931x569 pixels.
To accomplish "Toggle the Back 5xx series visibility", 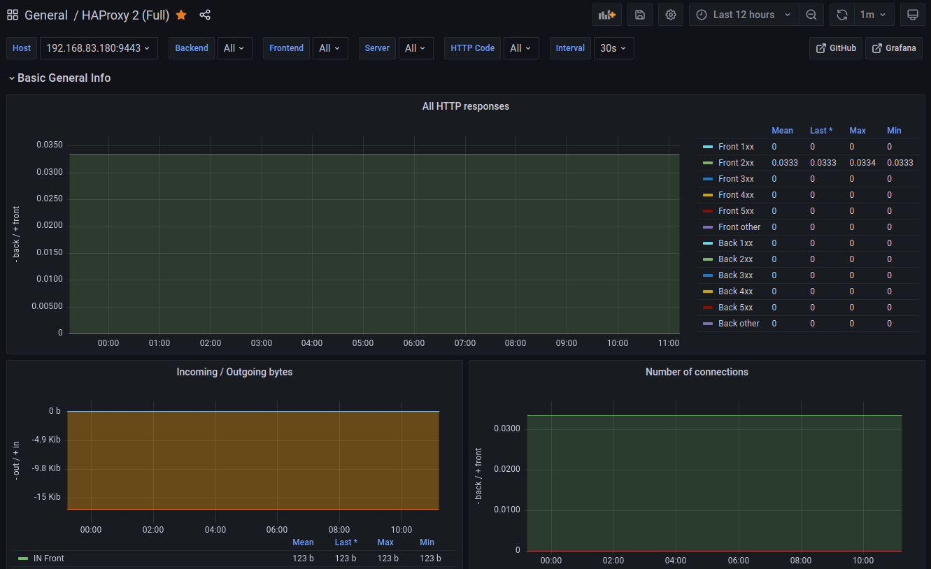I will pos(735,307).
